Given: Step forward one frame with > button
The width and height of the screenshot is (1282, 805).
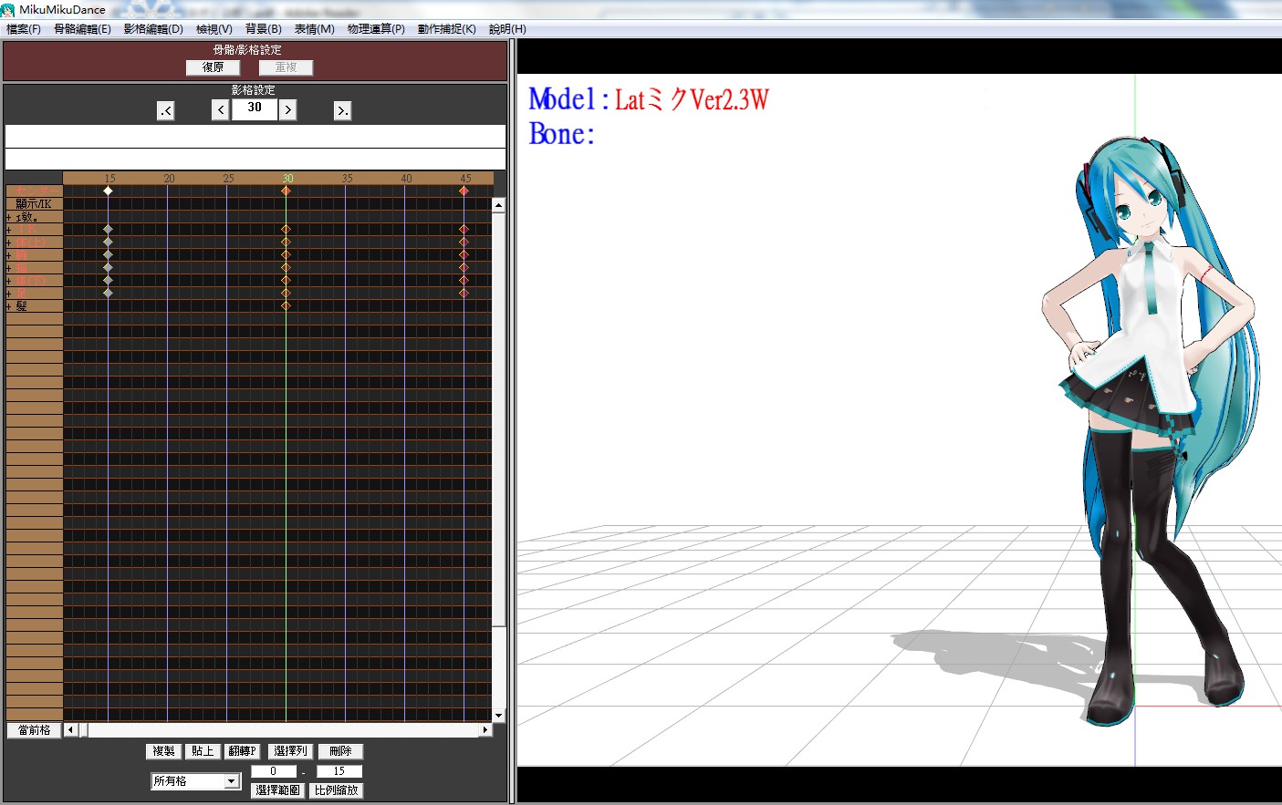Looking at the screenshot, I should pyautogui.click(x=287, y=110).
